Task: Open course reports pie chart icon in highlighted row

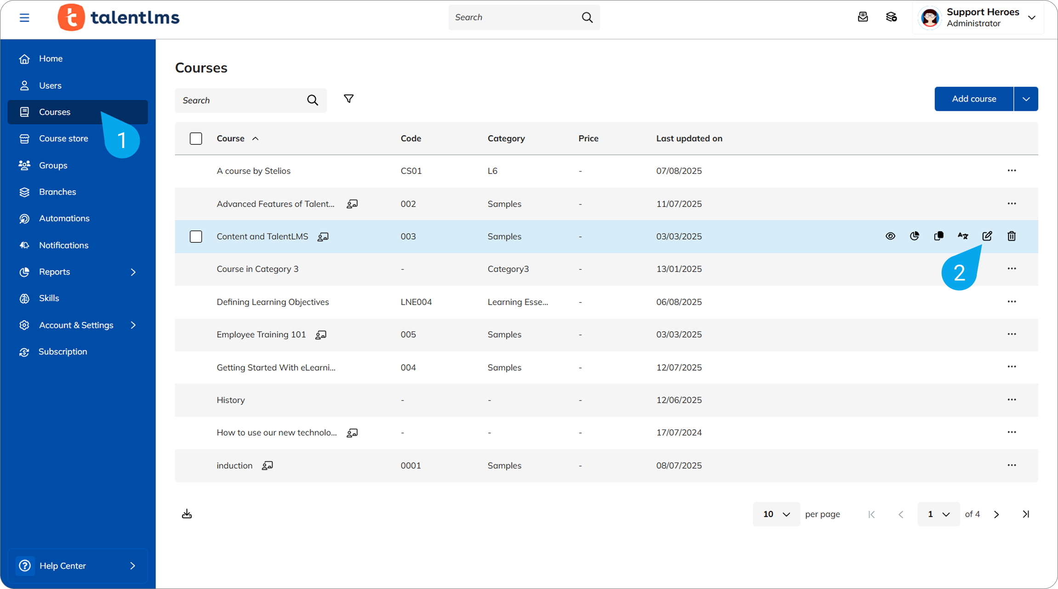Action: (x=914, y=236)
